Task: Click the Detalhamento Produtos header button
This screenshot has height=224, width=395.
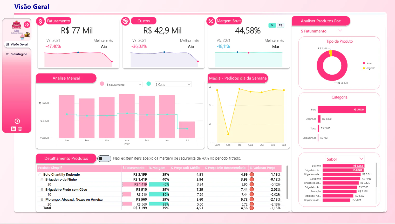Action: coord(66,159)
